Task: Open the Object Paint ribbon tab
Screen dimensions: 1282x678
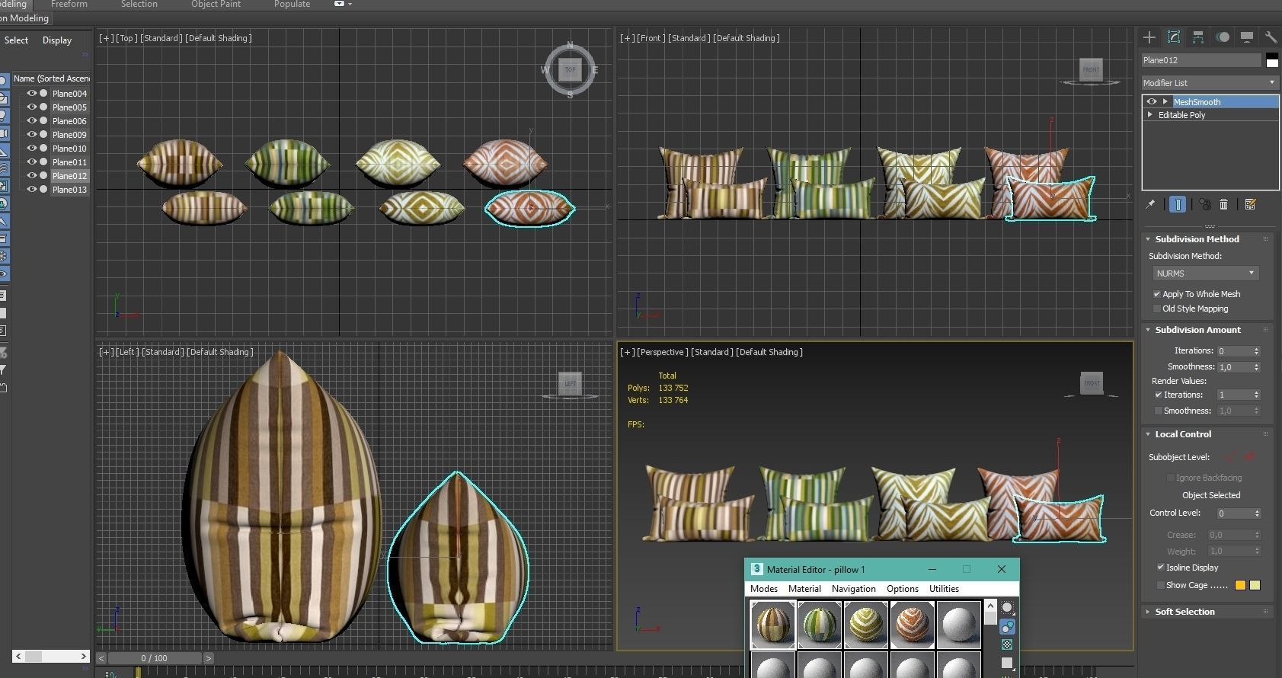Action: coord(216,5)
